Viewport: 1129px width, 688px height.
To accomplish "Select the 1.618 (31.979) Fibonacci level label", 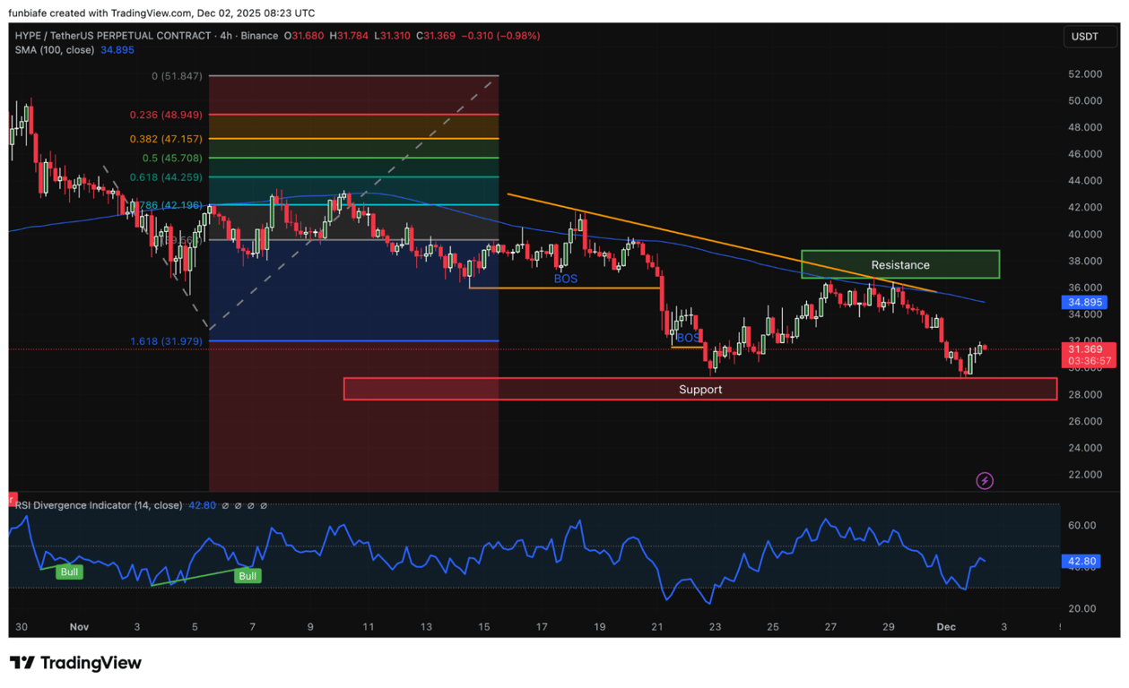I will [x=166, y=341].
